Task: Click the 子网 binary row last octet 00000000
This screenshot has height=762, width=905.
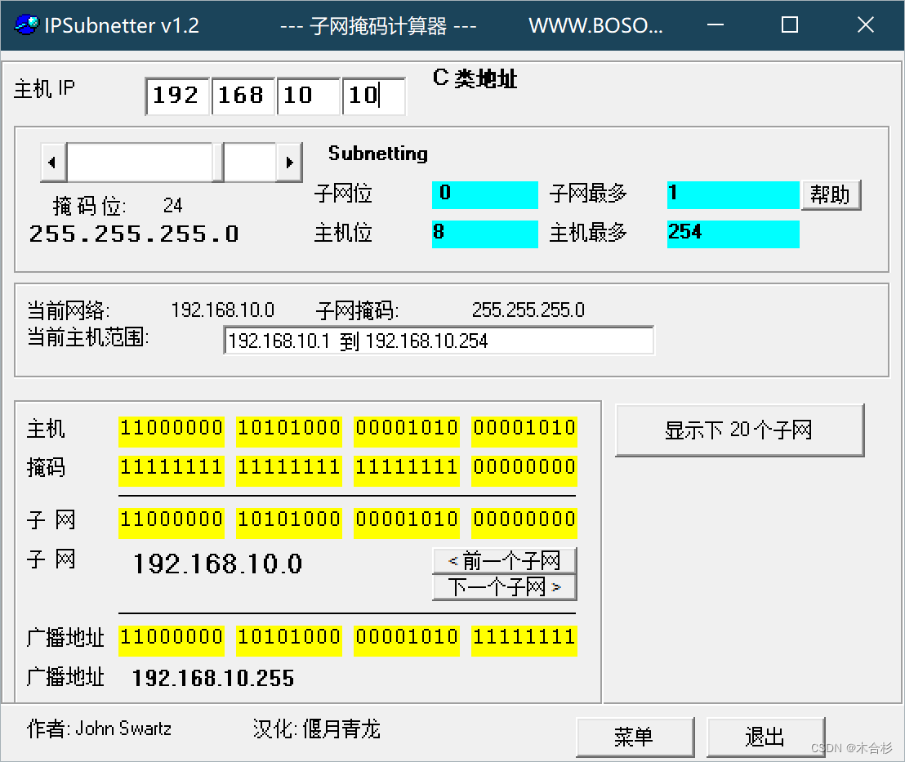Action: click(x=524, y=523)
